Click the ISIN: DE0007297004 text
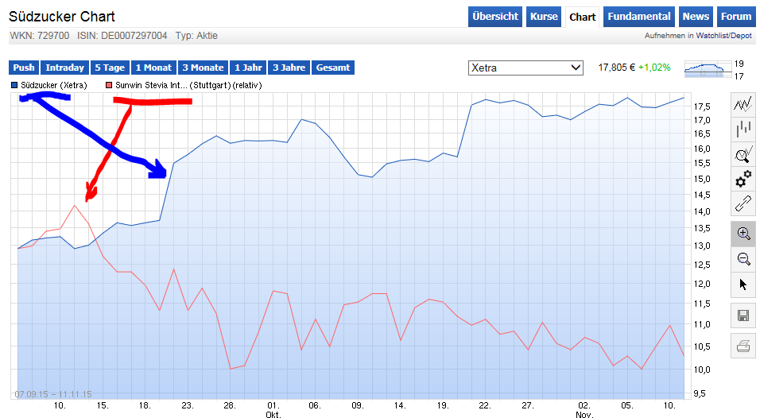Image resolution: width=760 pixels, height=418 pixels. (122, 36)
